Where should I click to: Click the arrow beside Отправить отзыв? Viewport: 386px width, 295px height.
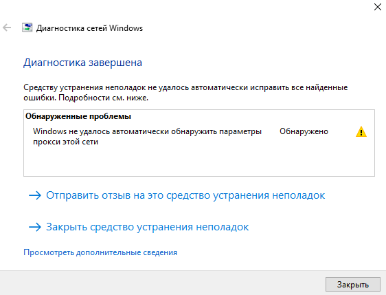pos(35,195)
